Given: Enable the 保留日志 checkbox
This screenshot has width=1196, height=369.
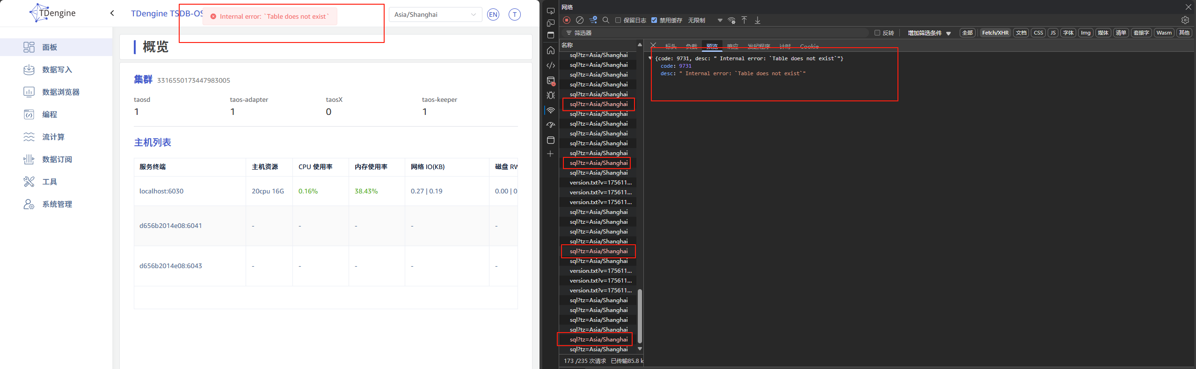Looking at the screenshot, I should [618, 20].
